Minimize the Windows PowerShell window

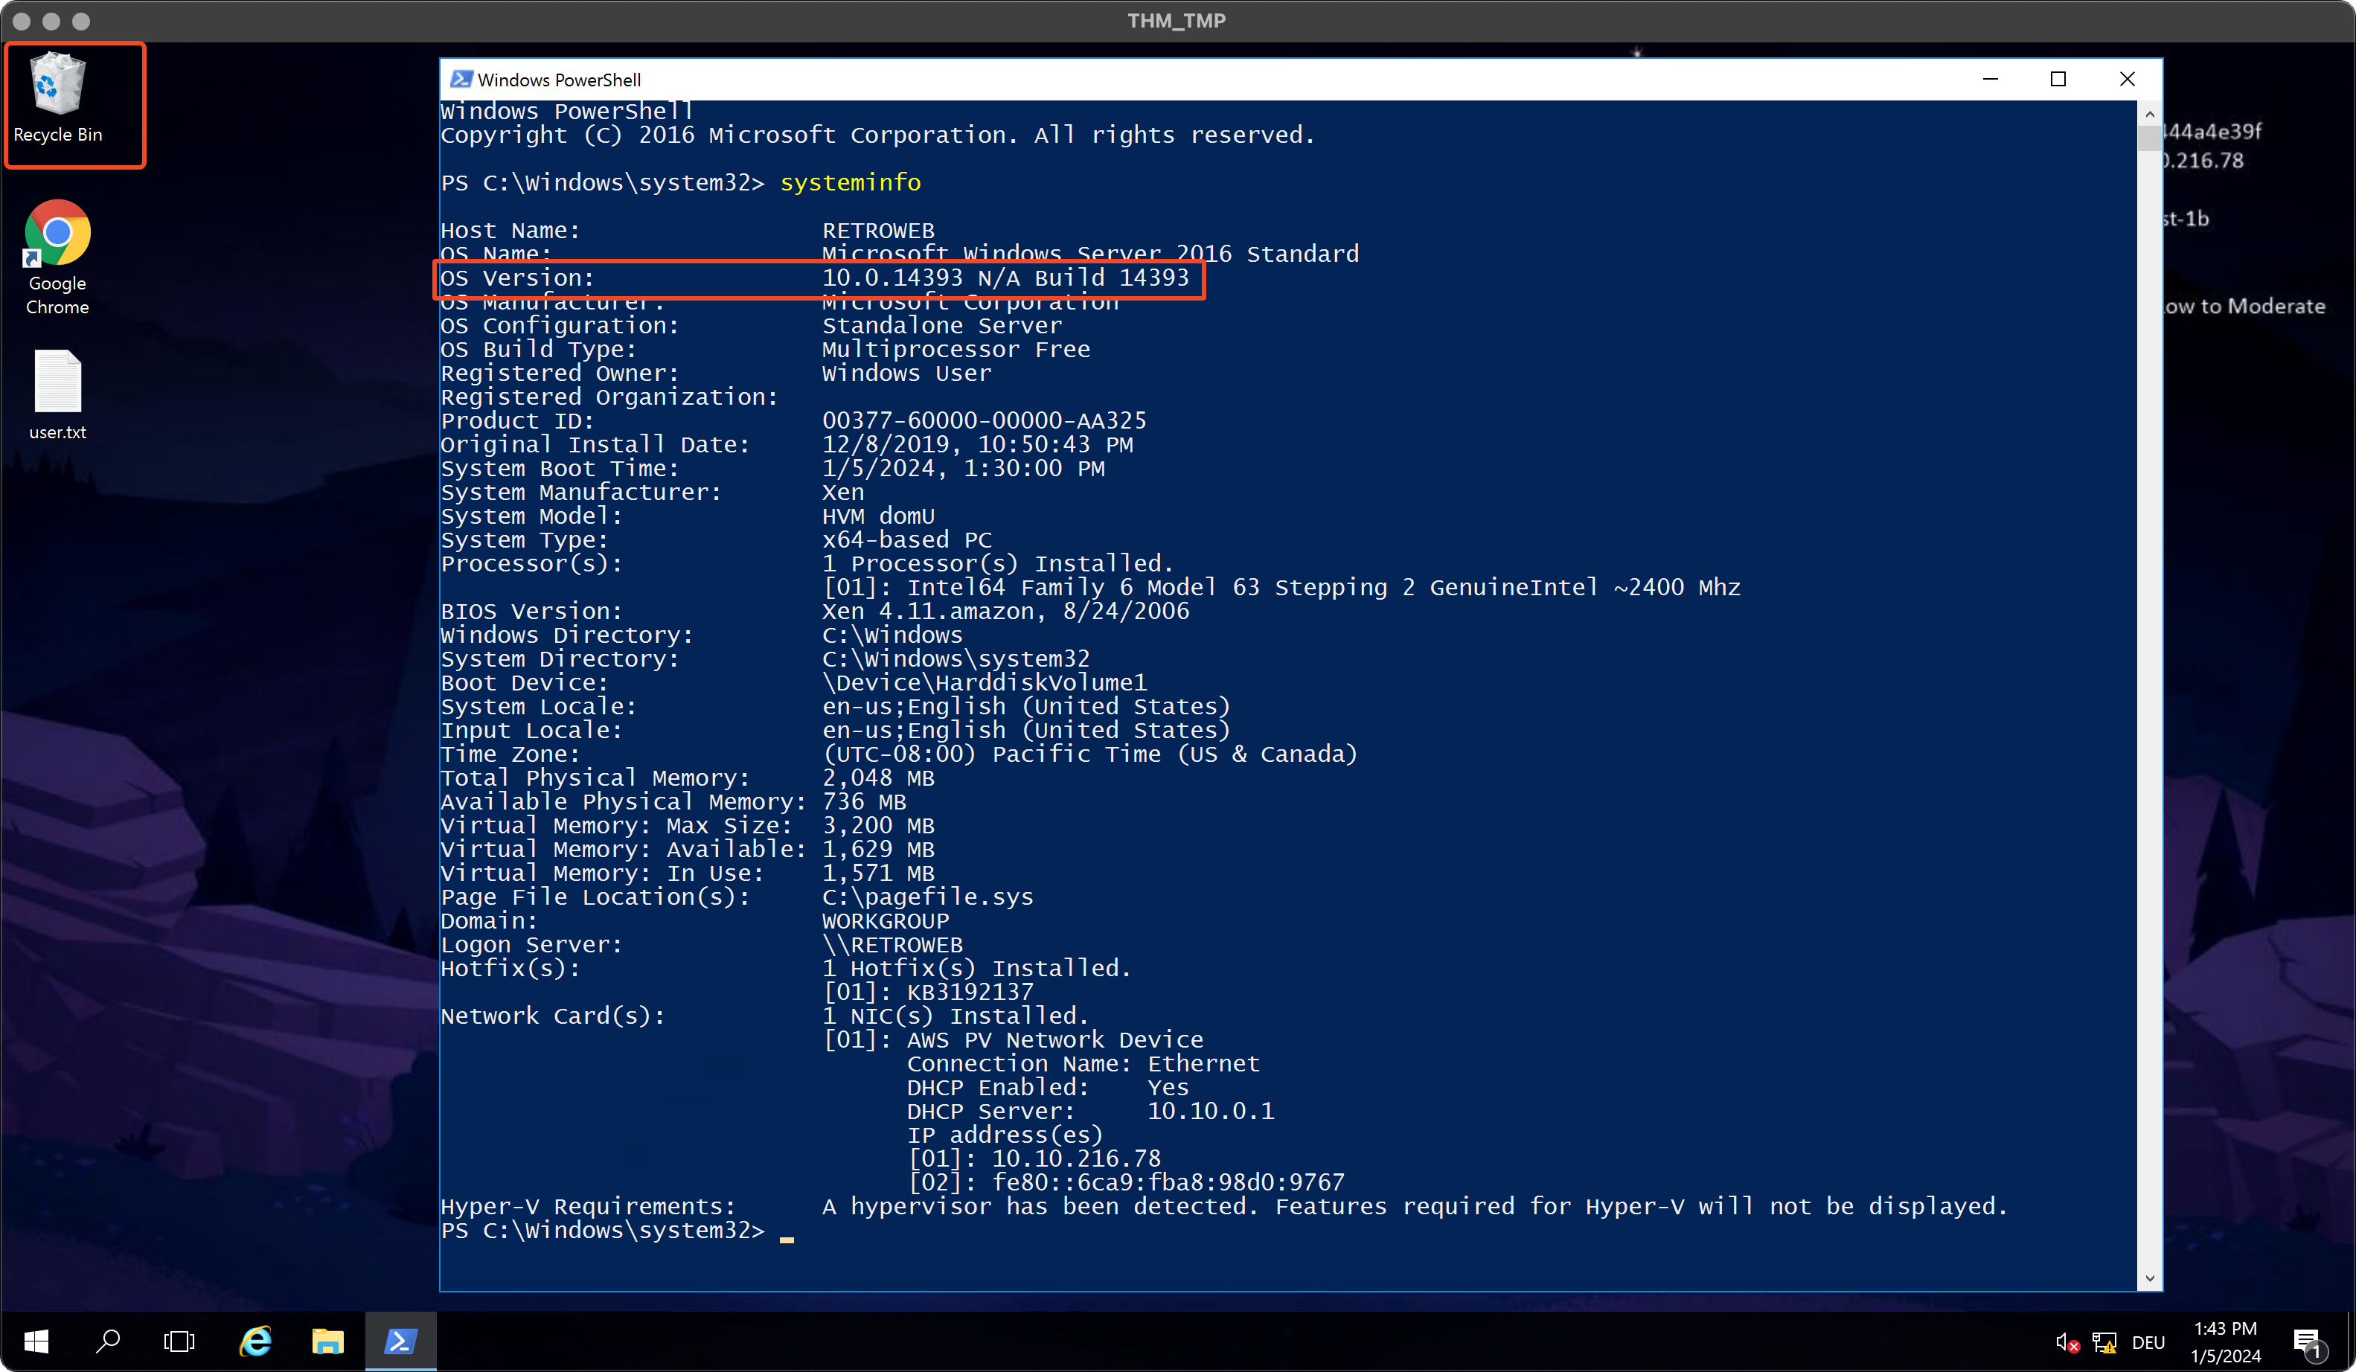click(1991, 80)
